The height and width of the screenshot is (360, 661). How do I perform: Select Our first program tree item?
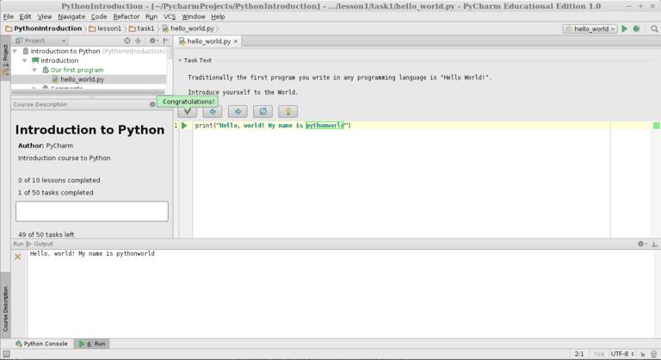[x=77, y=70]
